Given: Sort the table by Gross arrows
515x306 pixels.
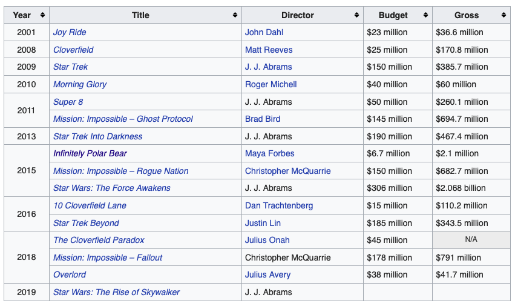Looking at the screenshot, I should pos(504,15).
